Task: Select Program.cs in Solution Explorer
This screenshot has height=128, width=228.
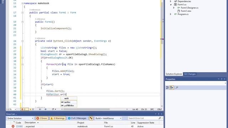Action: point(183,14)
